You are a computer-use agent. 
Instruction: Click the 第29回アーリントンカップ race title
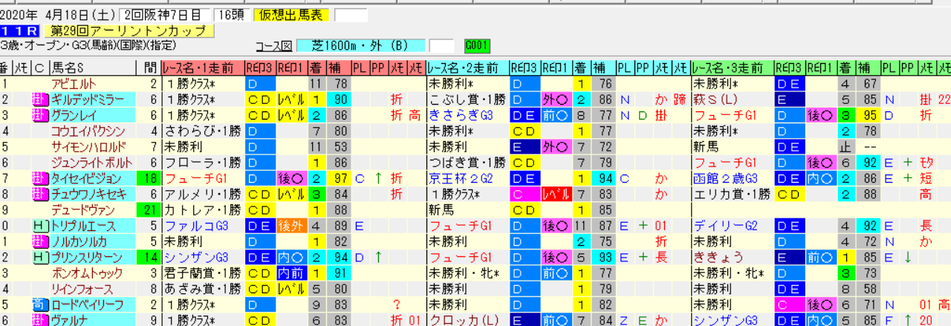tap(129, 31)
